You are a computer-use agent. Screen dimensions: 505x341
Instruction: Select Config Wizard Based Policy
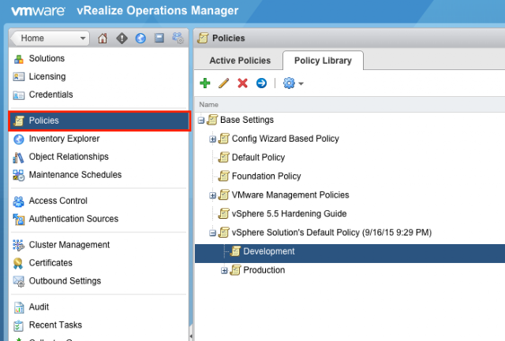tap(286, 139)
